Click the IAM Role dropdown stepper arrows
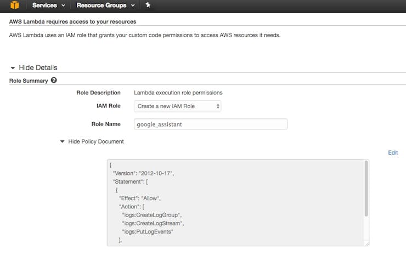 pyautogui.click(x=218, y=106)
